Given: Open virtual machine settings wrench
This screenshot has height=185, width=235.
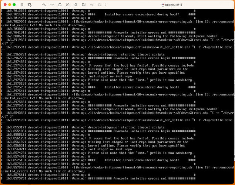Looking at the screenshot, I should point(44,5).
